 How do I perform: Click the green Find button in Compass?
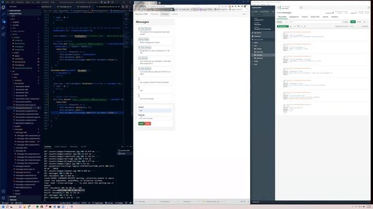click(353, 22)
